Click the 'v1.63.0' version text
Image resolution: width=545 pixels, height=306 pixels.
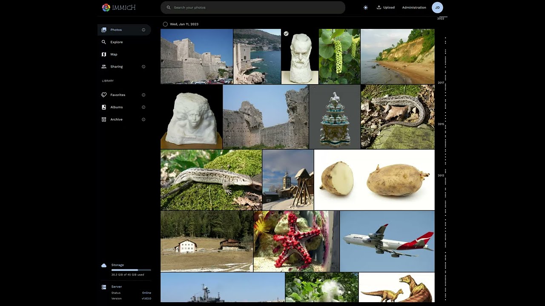pos(146,299)
